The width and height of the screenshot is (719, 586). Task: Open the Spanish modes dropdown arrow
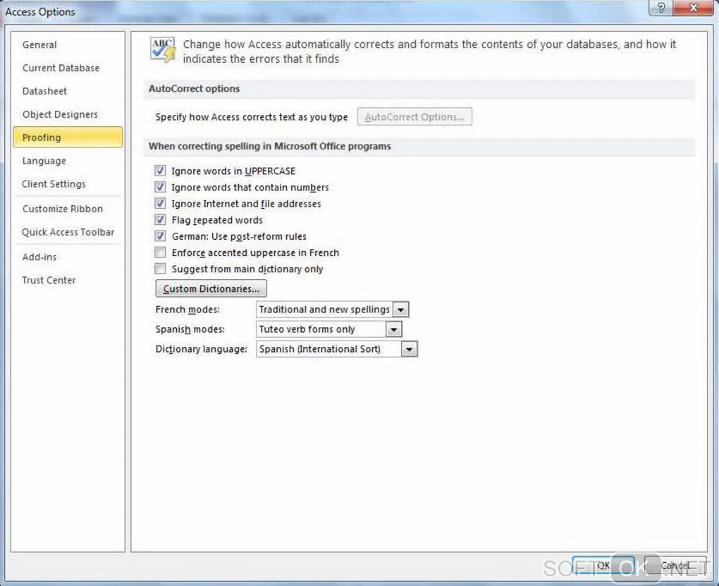(x=393, y=329)
